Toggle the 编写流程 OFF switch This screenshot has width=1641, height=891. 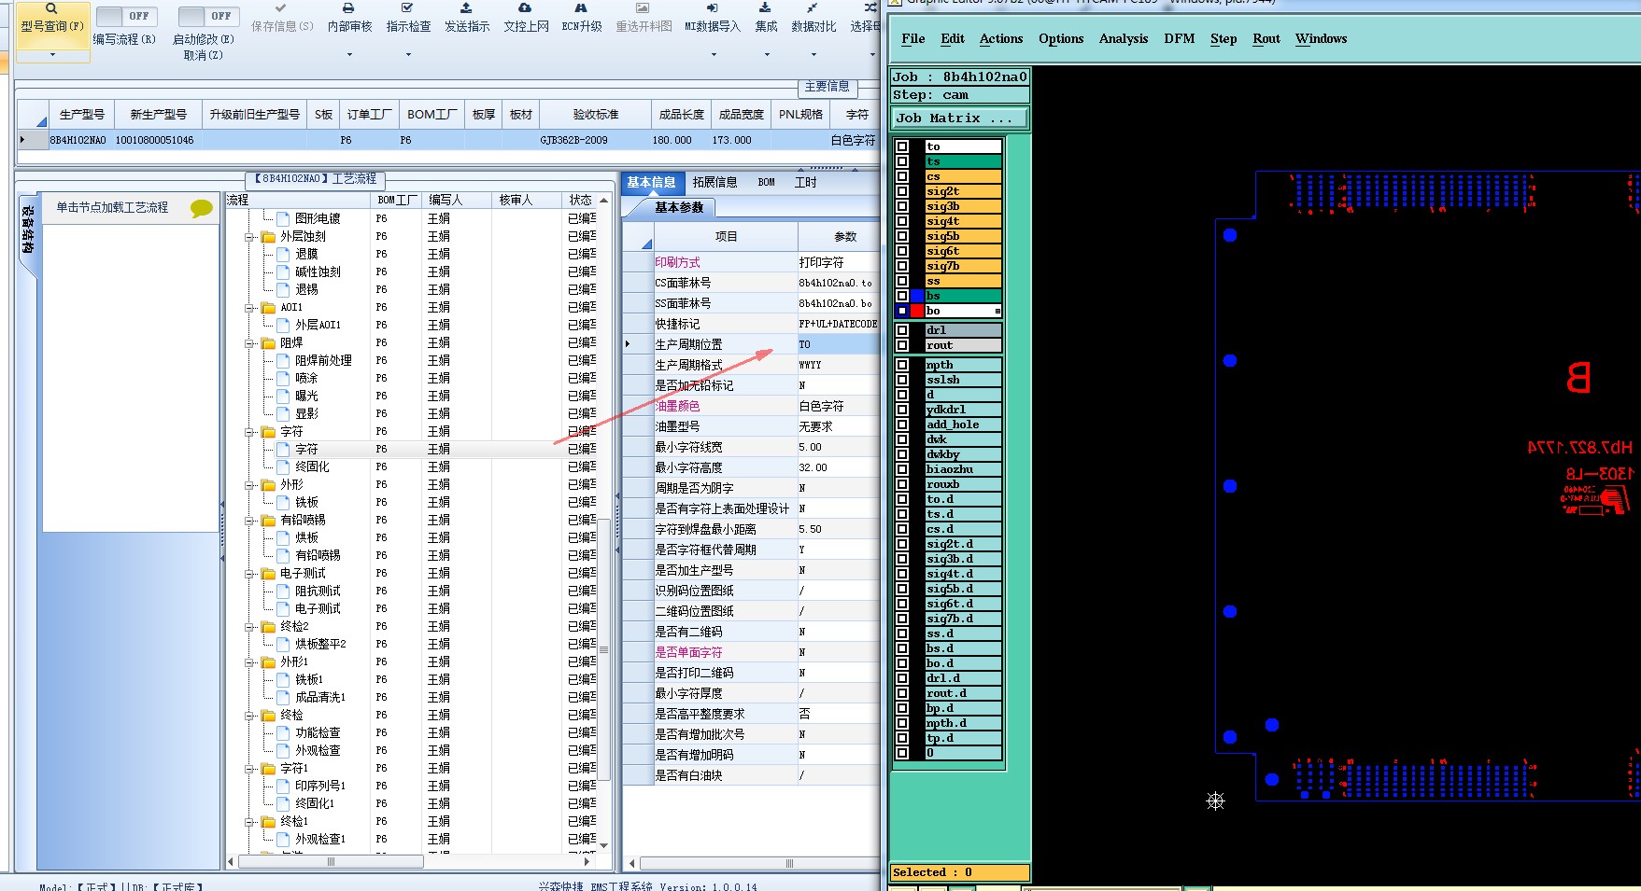(x=125, y=16)
